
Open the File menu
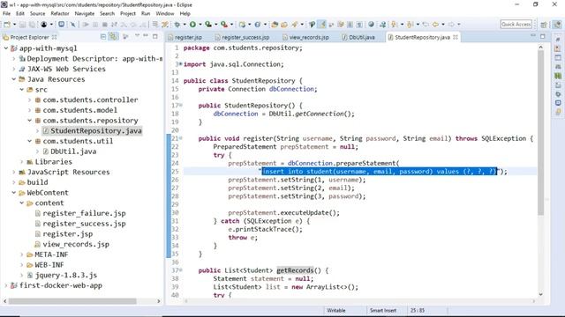click(x=6, y=13)
